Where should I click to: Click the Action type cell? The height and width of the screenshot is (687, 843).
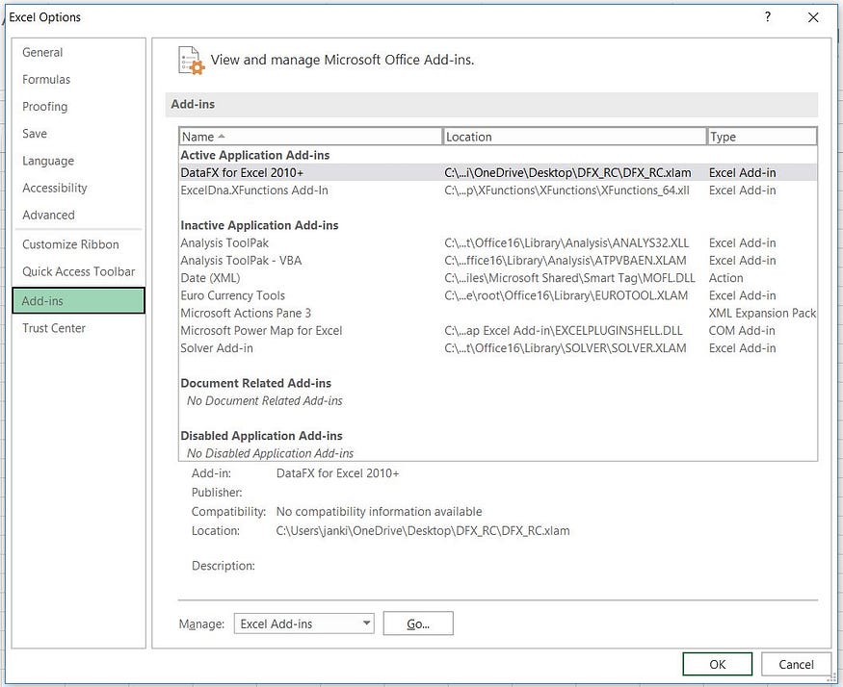pos(725,278)
